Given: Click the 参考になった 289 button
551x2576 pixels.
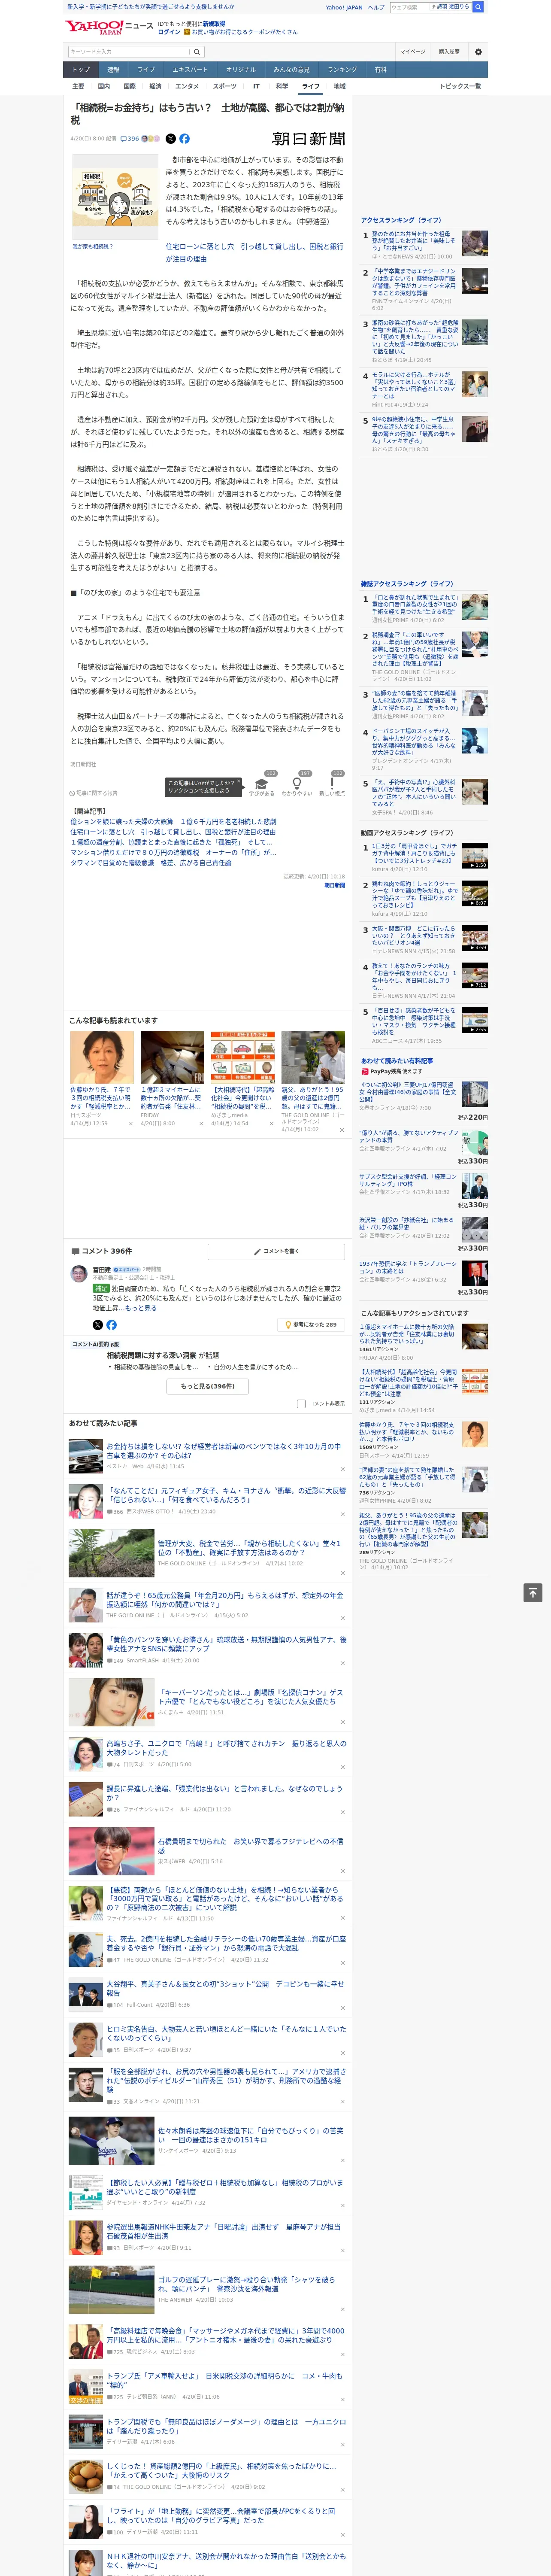Looking at the screenshot, I should point(312,1325).
